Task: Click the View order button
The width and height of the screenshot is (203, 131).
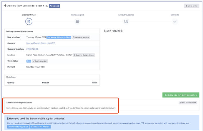Action: (x=192, y=6)
